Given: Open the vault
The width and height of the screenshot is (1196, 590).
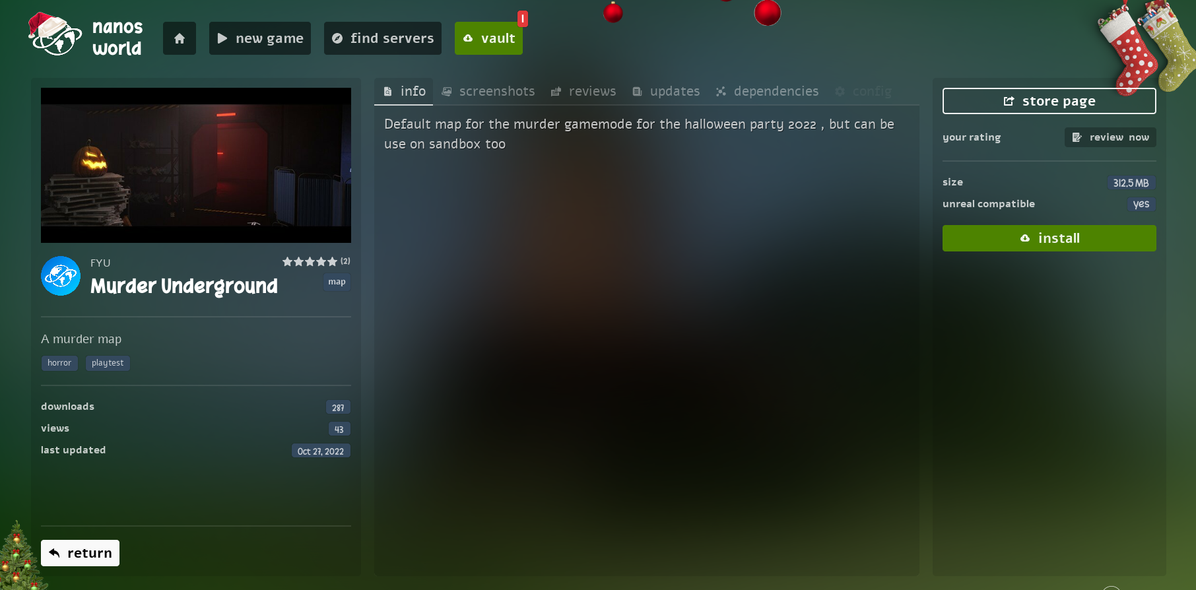Looking at the screenshot, I should pos(488,38).
